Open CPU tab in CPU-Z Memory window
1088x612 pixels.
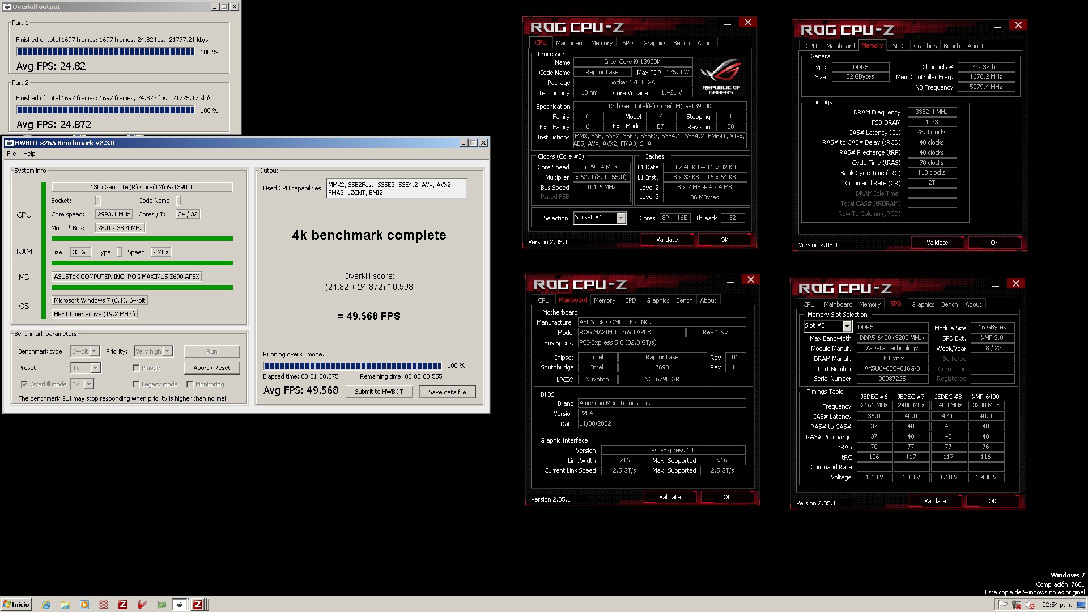(x=811, y=46)
